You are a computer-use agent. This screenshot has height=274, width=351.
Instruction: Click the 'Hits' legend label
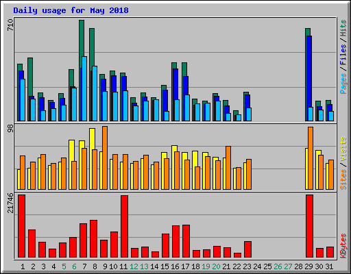[343, 28]
